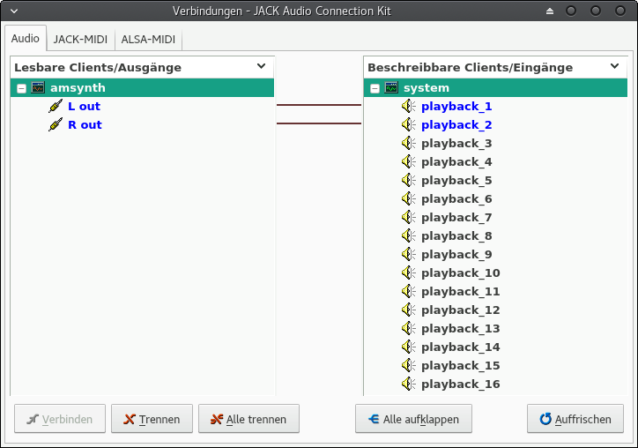
Task: Select the playback_5 port label
Action: coord(456,181)
